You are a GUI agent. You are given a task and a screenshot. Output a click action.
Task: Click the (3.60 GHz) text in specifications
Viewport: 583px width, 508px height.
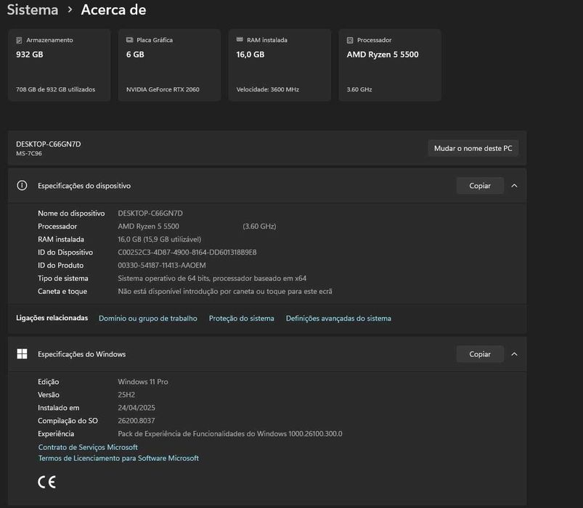(259, 226)
